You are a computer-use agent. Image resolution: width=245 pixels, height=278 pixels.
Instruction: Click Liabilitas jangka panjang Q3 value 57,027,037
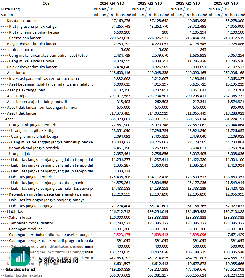[x=235, y=206]
